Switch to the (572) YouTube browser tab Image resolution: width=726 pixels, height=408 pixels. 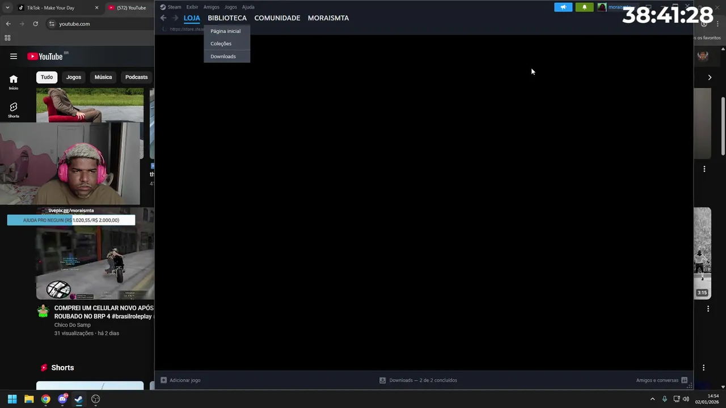(129, 8)
